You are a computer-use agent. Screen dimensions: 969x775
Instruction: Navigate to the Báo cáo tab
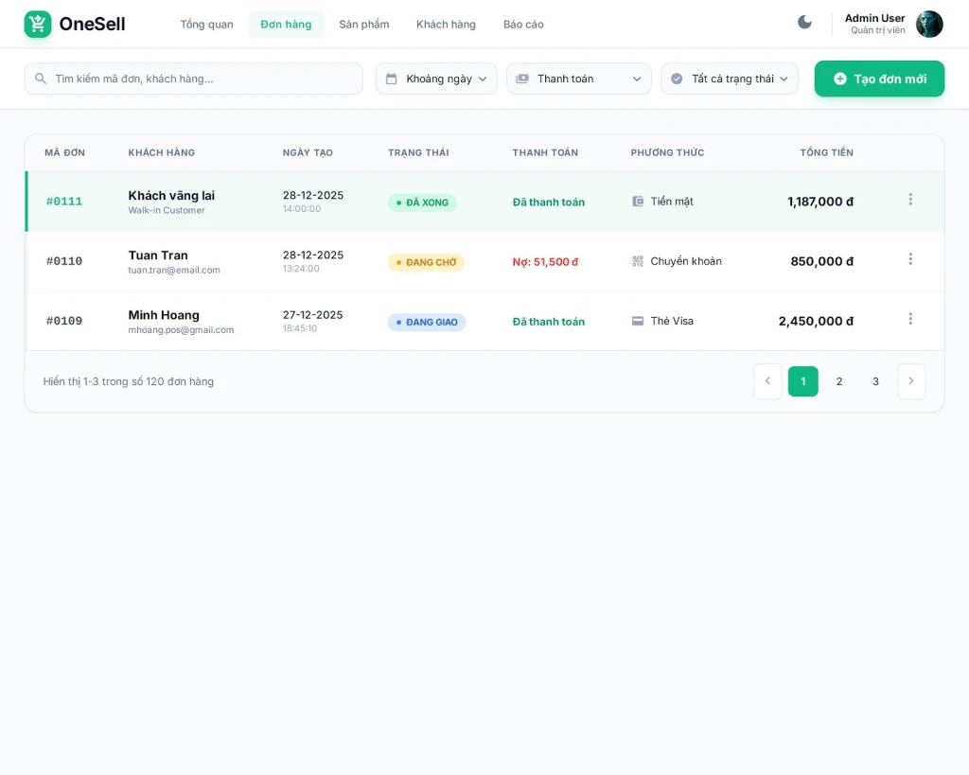pyautogui.click(x=523, y=25)
